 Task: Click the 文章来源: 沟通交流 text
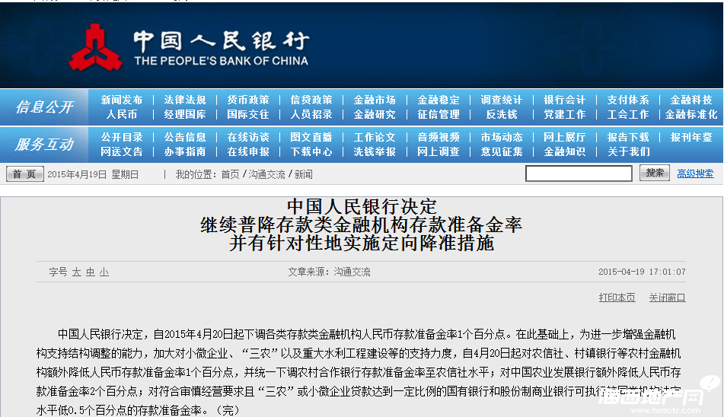[x=329, y=272]
